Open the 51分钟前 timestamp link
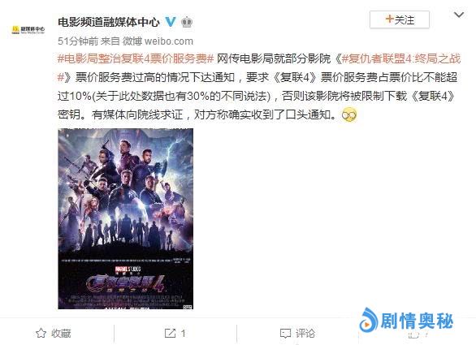This screenshot has width=476, height=345. tap(78, 41)
